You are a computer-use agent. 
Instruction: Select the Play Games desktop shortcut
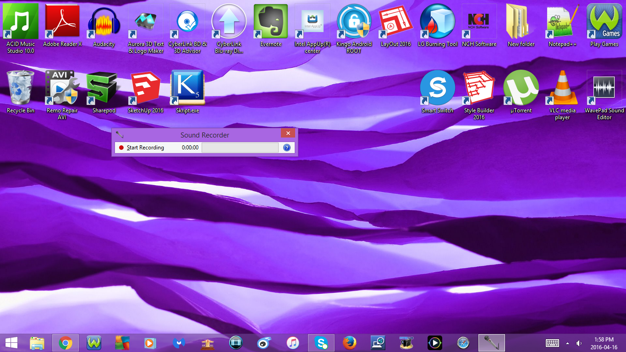604,26
